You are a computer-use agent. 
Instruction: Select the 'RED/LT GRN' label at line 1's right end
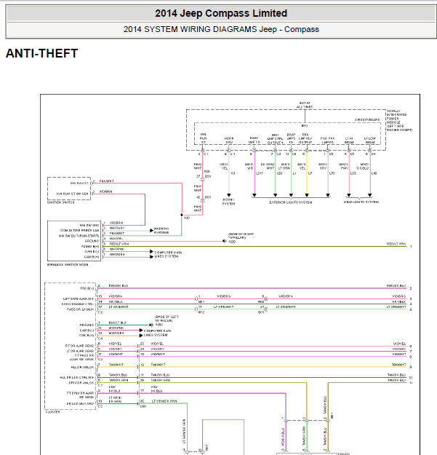(396, 244)
